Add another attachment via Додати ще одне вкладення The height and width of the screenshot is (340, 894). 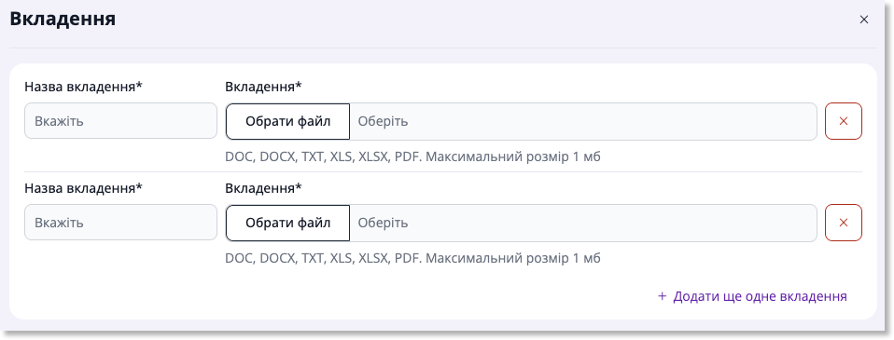(x=752, y=296)
